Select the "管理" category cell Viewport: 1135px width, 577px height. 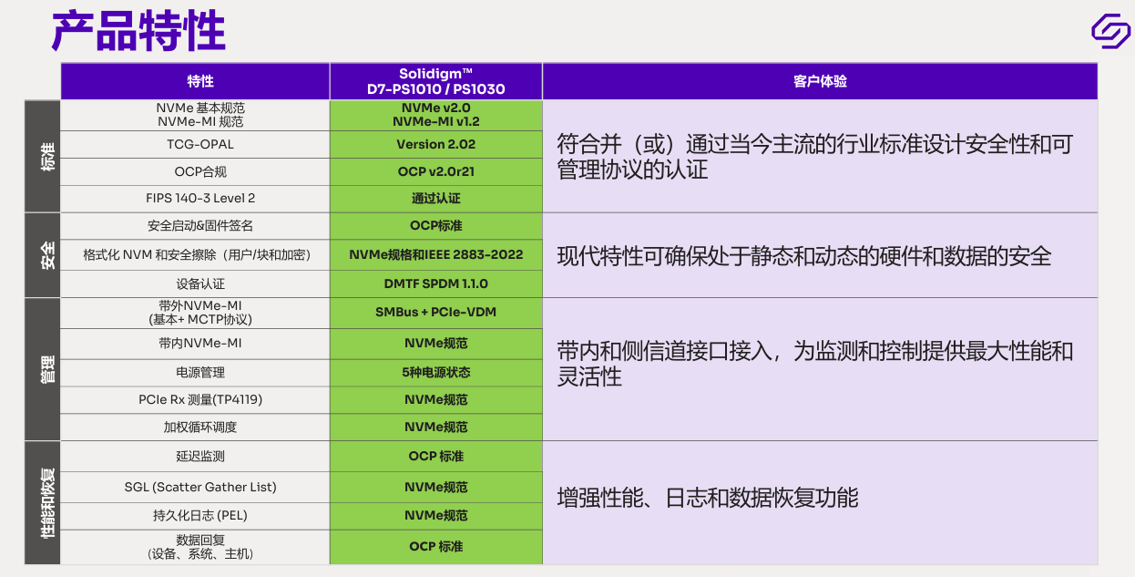(42, 369)
